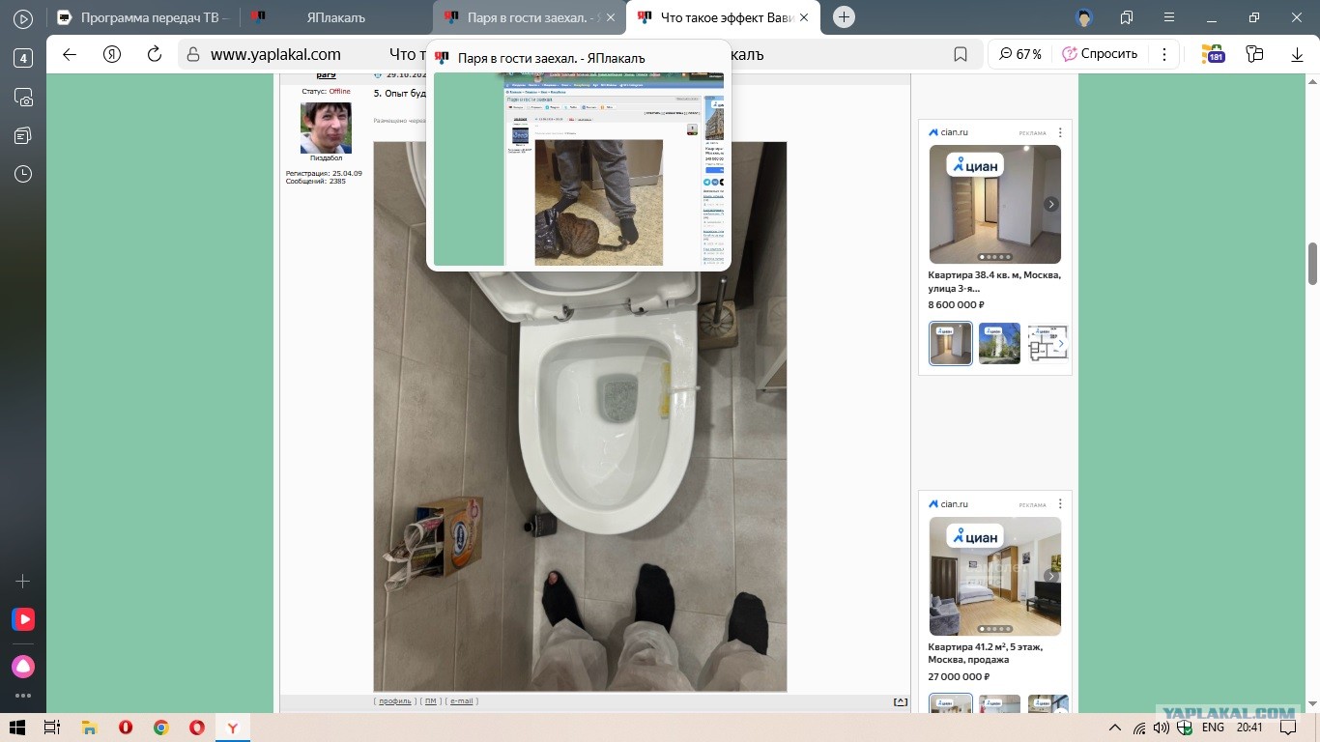Open the 'Квартира 38.4 кв. м' ad title

pos(994,281)
